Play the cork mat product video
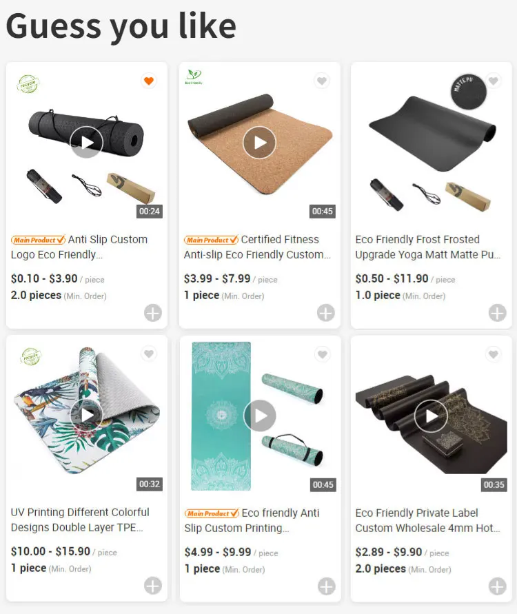 [259, 143]
